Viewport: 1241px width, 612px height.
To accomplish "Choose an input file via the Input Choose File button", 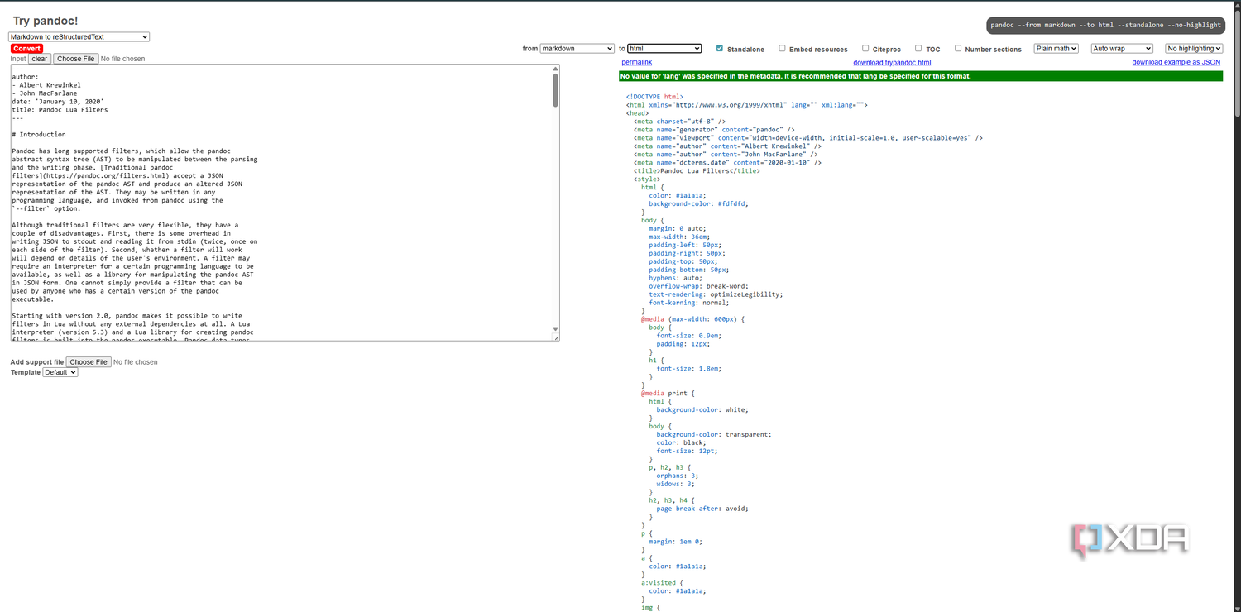I will point(76,59).
